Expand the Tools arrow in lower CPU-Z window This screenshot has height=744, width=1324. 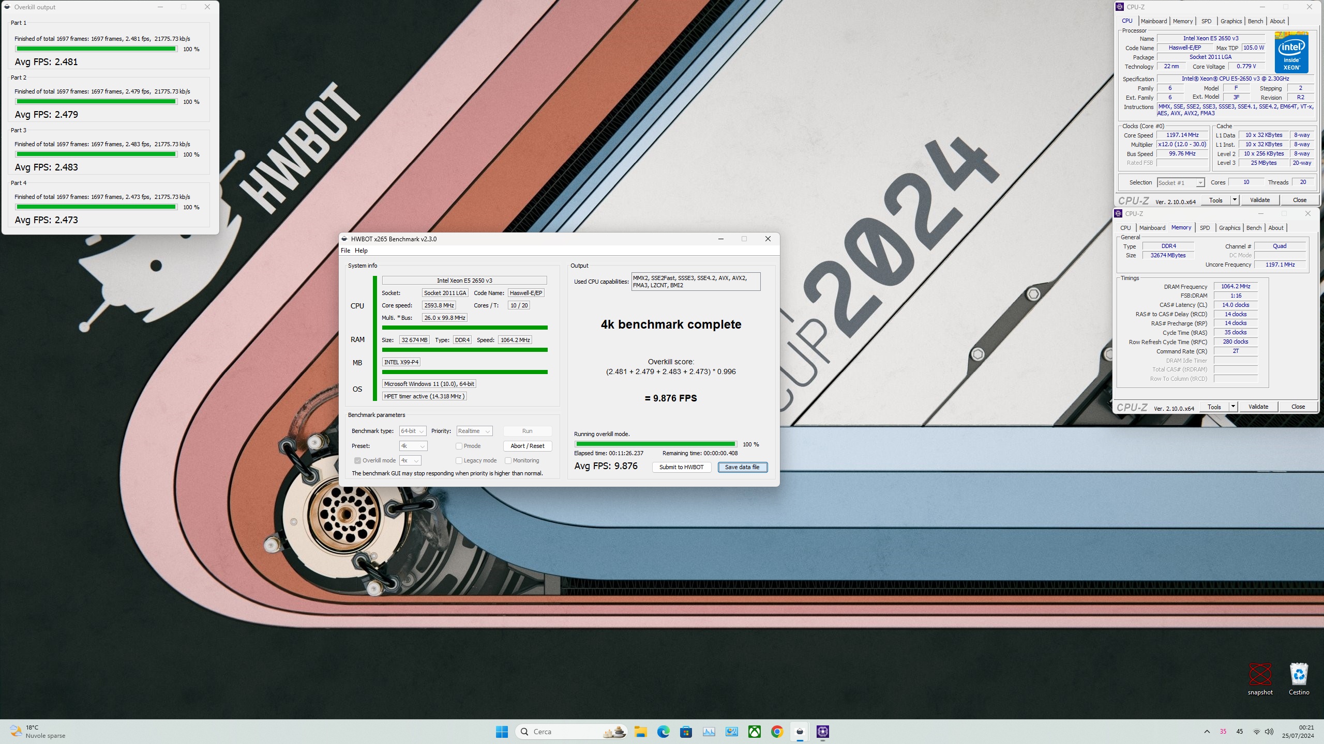[x=1233, y=407]
